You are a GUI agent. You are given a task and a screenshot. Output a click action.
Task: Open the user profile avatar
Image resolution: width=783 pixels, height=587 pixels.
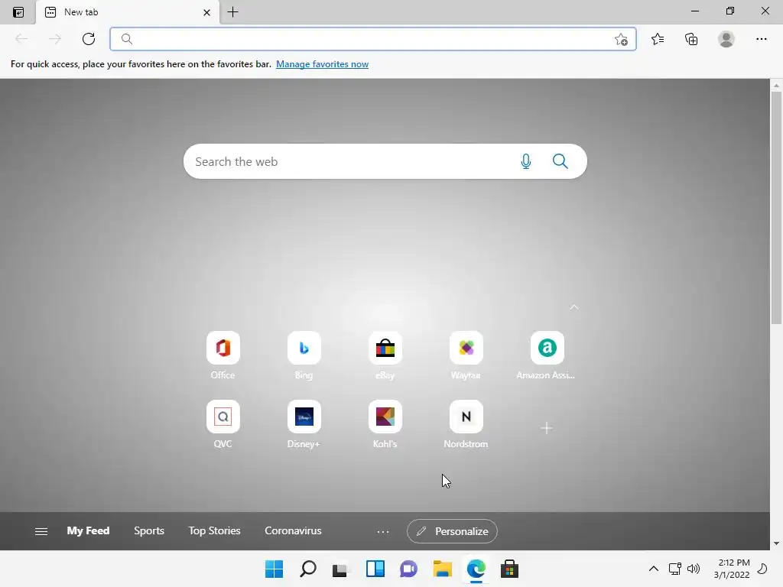(x=726, y=39)
